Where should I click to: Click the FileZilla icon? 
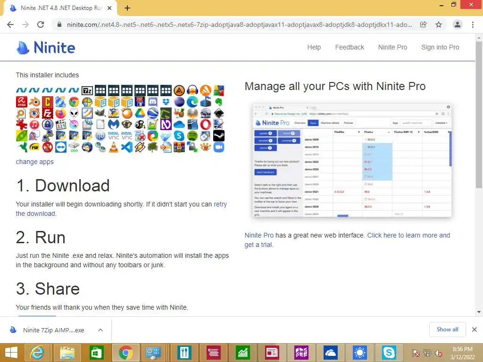pyautogui.click(x=48, y=113)
